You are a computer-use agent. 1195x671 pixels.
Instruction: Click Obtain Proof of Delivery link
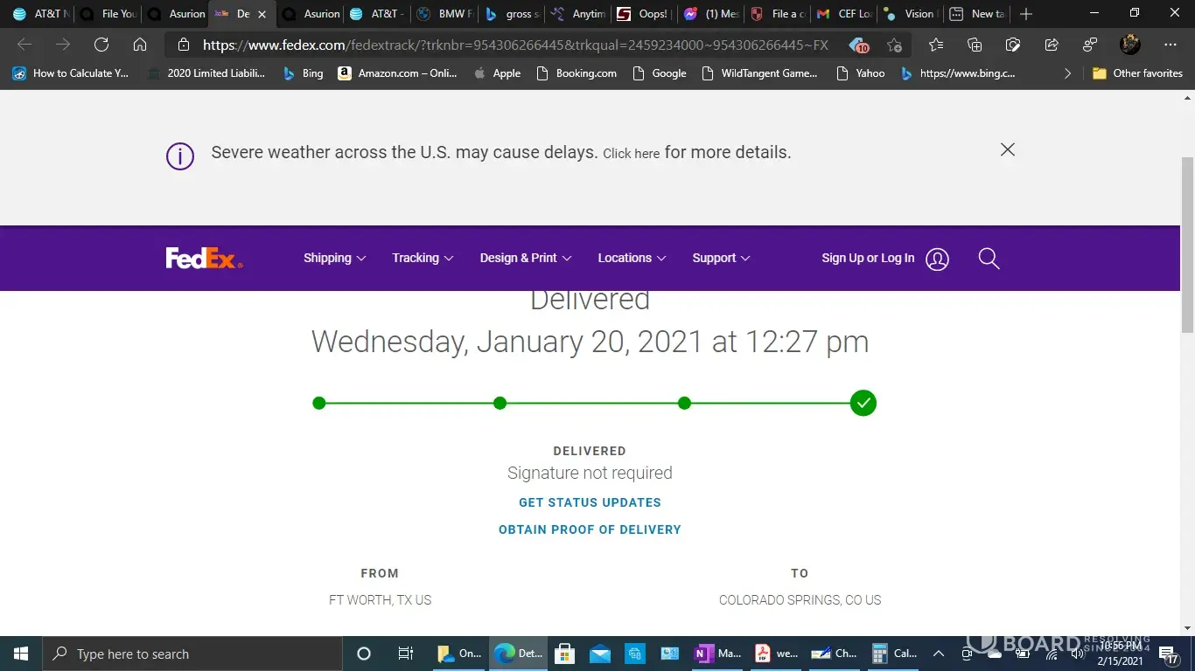(590, 529)
